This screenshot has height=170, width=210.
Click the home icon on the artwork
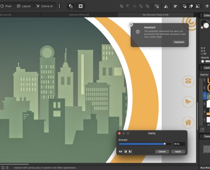pos(188,122)
